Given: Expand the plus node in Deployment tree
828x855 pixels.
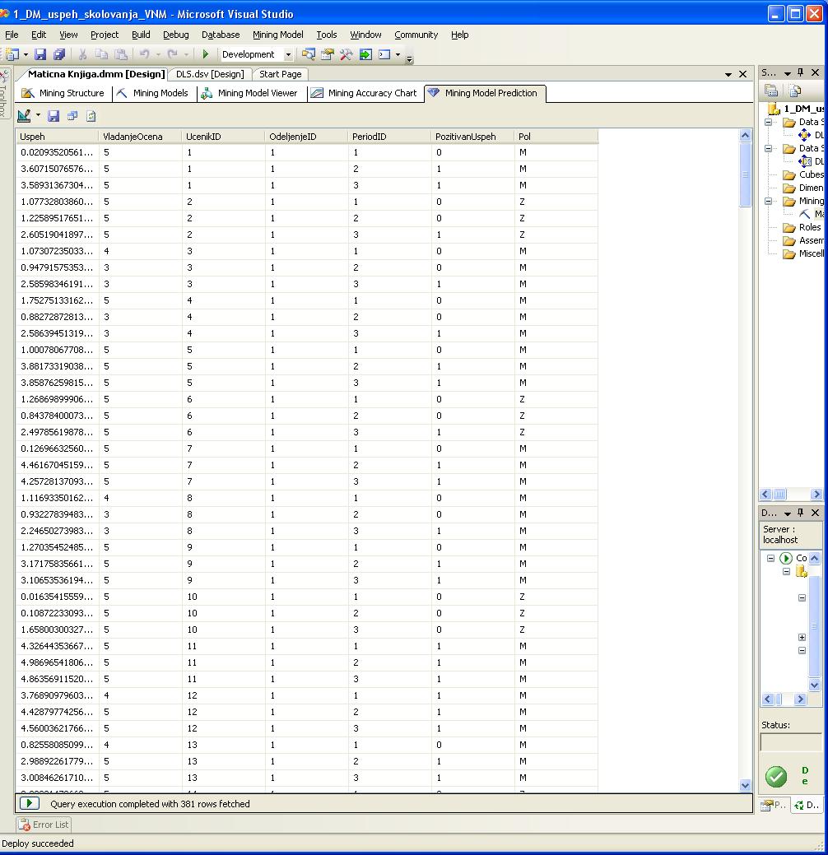Looking at the screenshot, I should [x=802, y=637].
